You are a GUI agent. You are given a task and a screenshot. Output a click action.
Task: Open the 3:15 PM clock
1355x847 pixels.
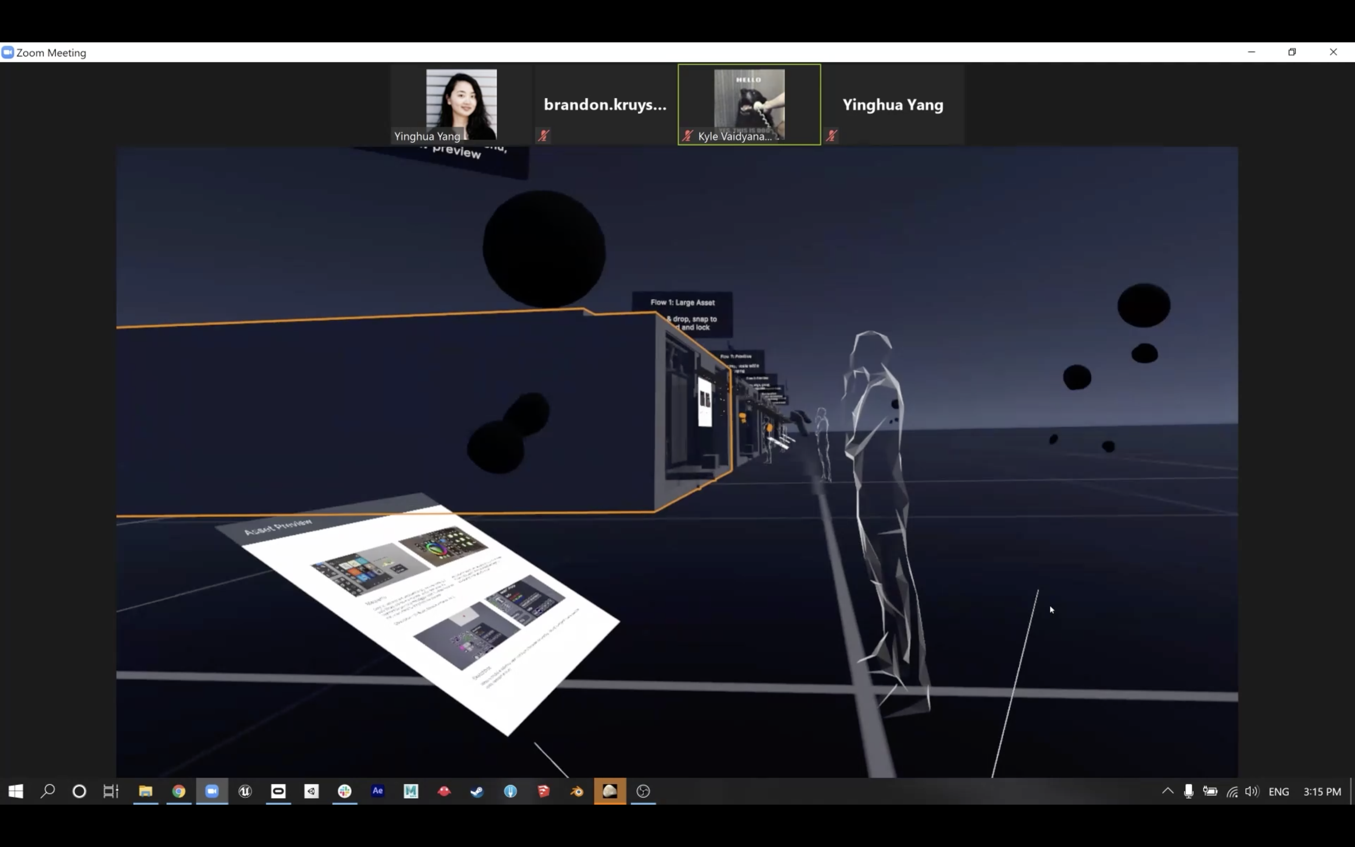pos(1322,791)
